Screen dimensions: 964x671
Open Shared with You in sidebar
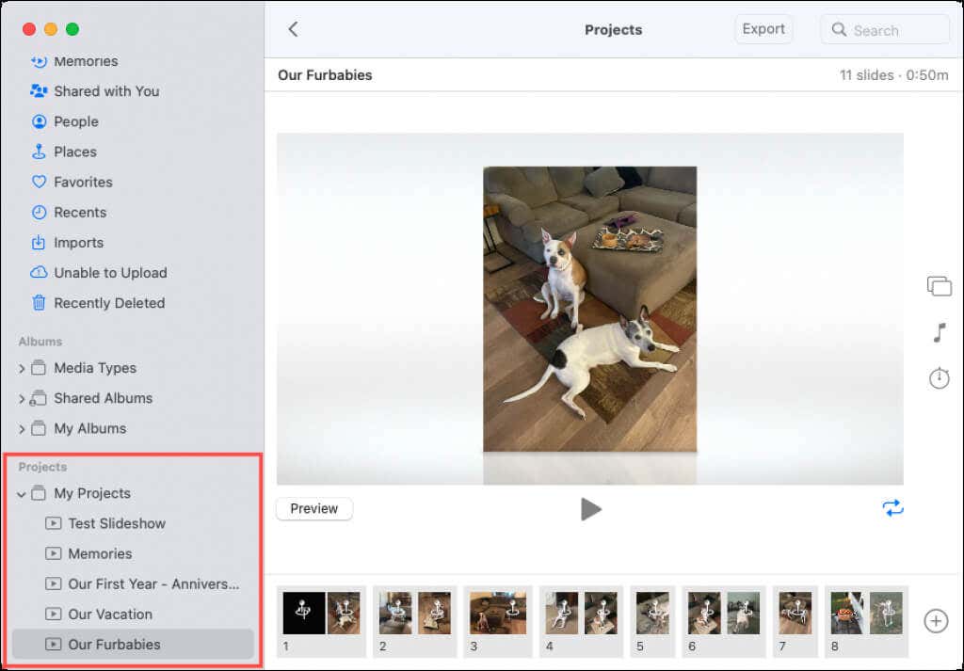point(132,91)
